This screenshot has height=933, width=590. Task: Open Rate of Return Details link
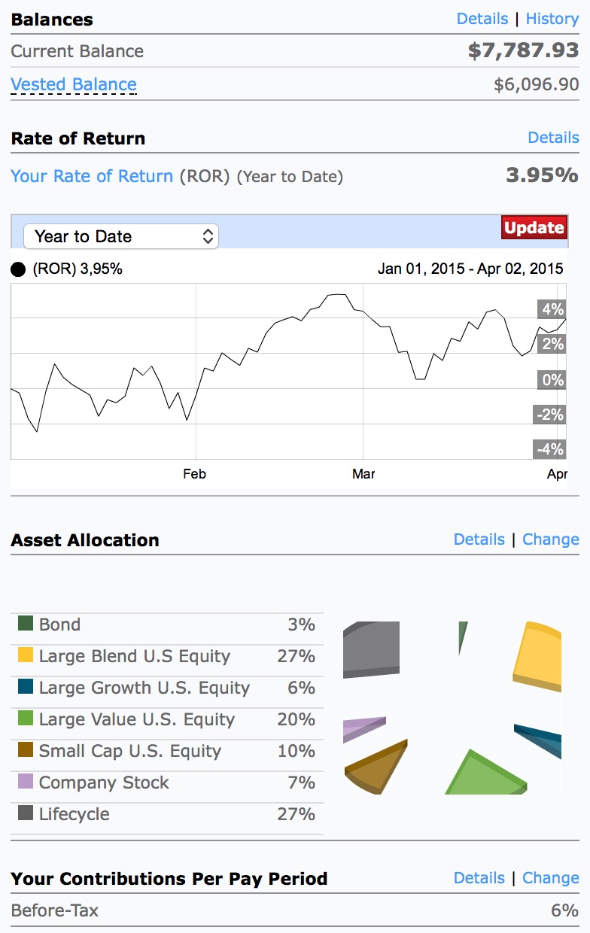click(x=553, y=138)
